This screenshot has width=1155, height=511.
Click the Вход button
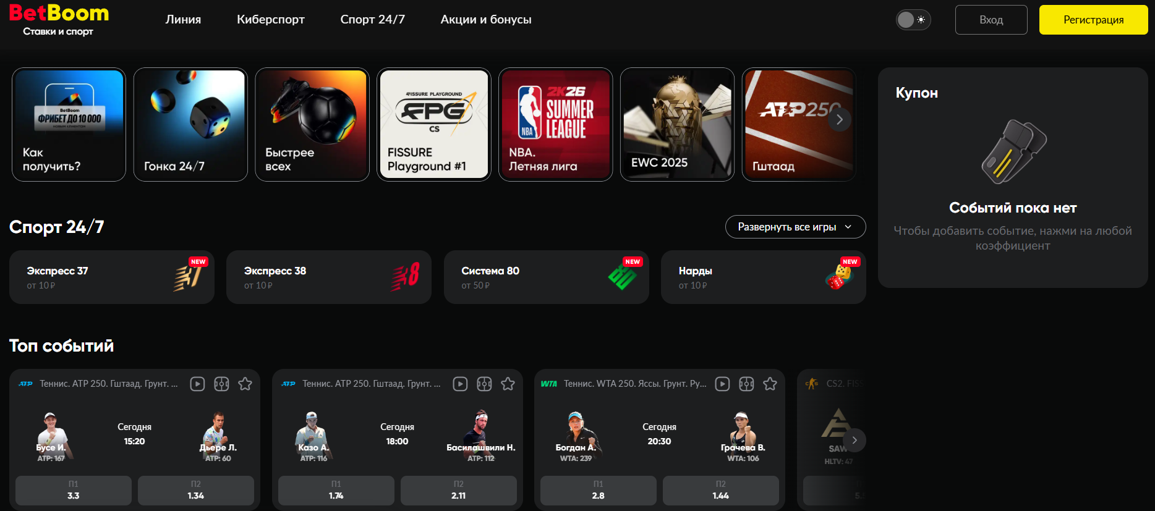pyautogui.click(x=991, y=20)
